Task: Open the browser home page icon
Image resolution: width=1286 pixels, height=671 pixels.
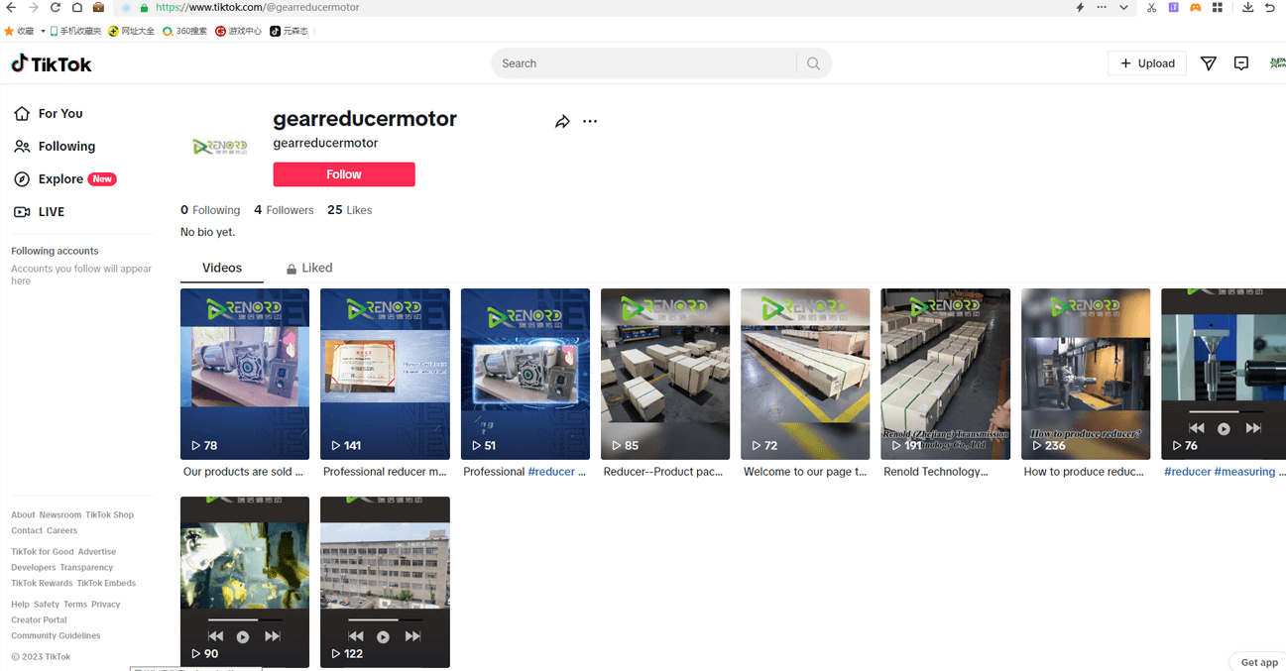Action: pyautogui.click(x=77, y=7)
